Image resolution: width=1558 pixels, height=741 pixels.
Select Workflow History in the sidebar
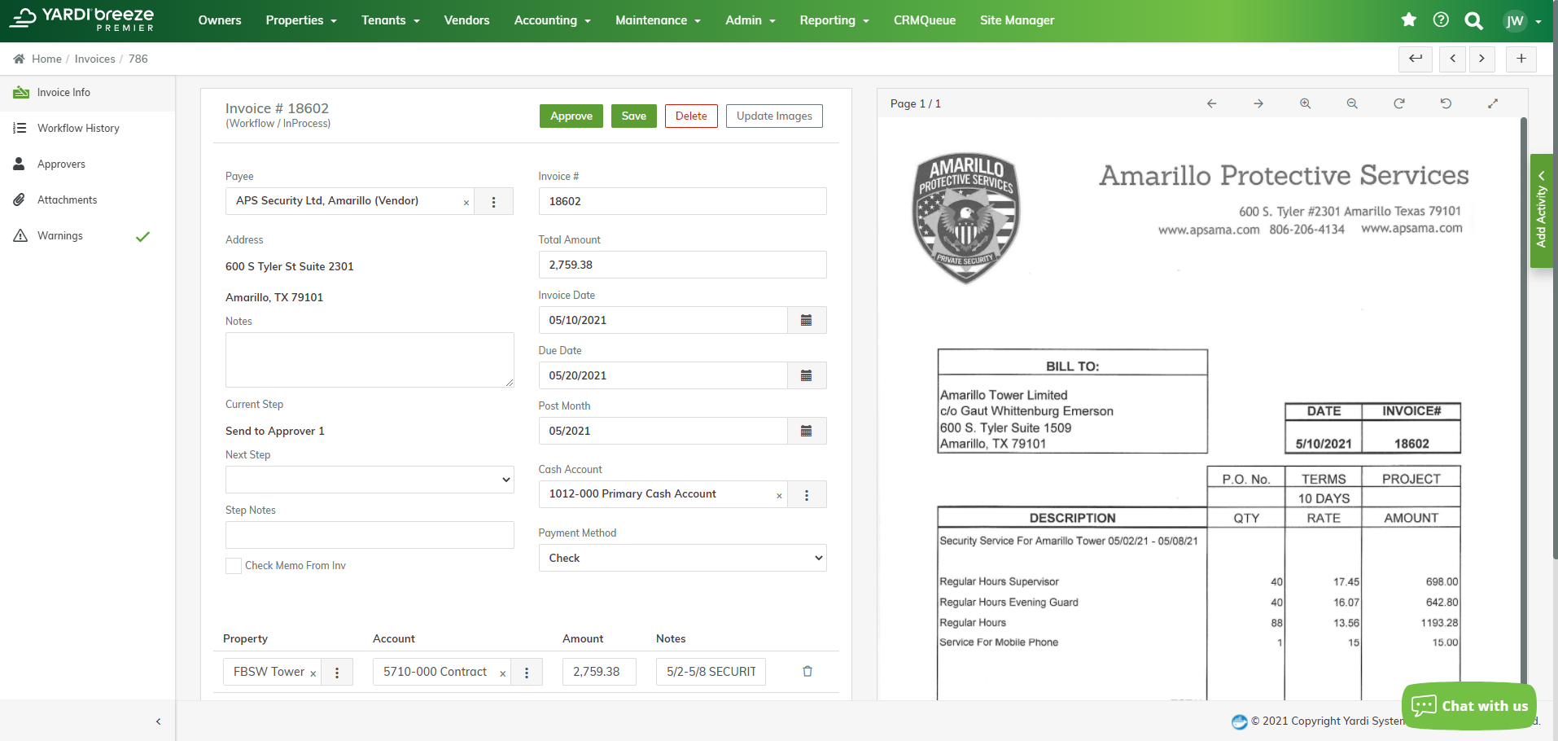point(78,128)
